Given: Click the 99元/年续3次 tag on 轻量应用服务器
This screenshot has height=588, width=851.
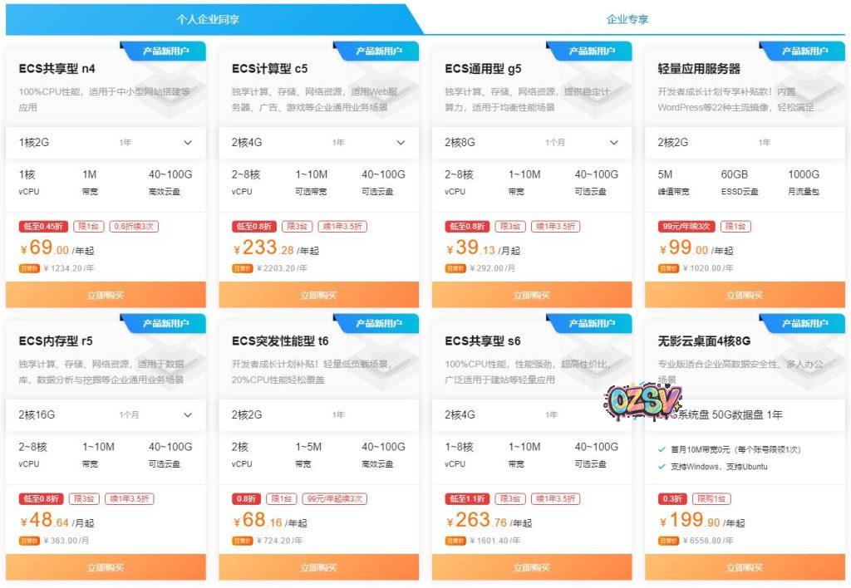Looking at the screenshot, I should click(x=686, y=226).
